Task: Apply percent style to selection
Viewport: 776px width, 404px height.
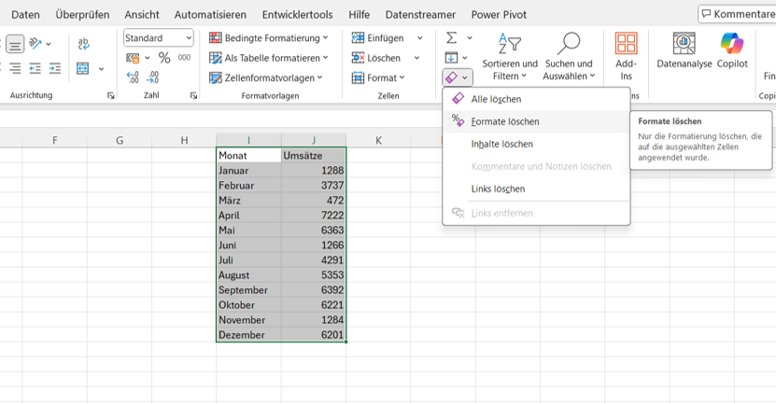Action: tap(164, 58)
